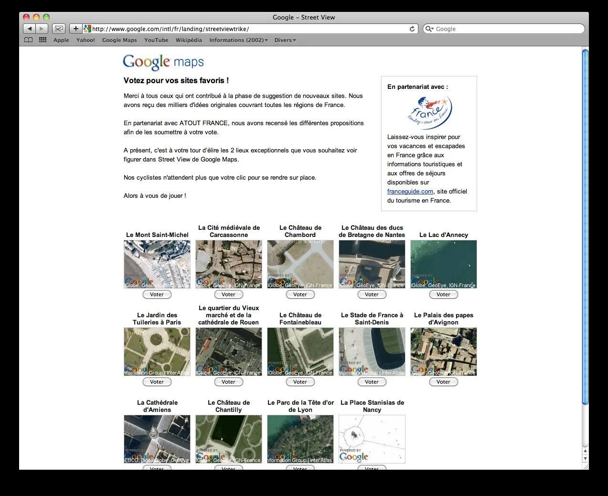Open Château de Chantilly thumbnail
The image size is (608, 496).
pyautogui.click(x=229, y=439)
